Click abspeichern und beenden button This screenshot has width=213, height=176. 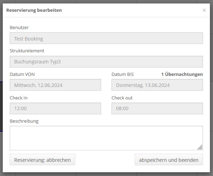tap(169, 160)
